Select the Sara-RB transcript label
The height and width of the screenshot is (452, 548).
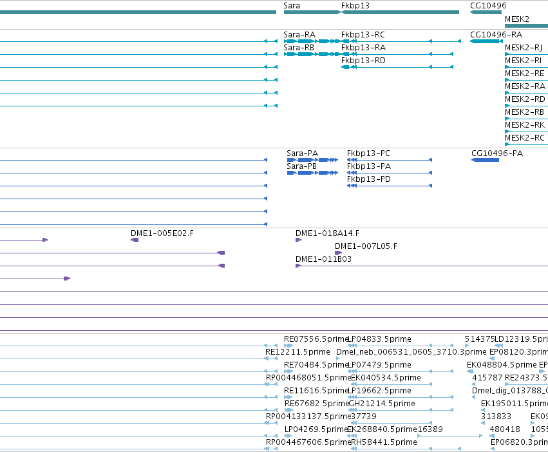pyautogui.click(x=299, y=48)
